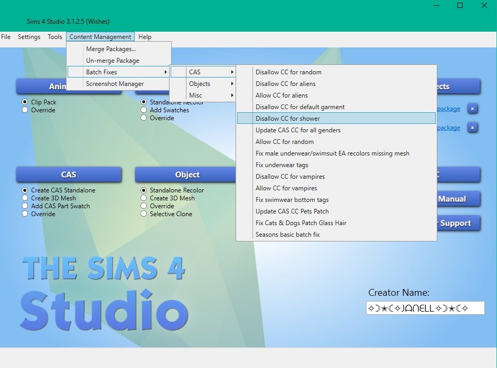Run Allow CC for aliens fix
Viewport: 497px width, 368px height.
tap(336, 95)
